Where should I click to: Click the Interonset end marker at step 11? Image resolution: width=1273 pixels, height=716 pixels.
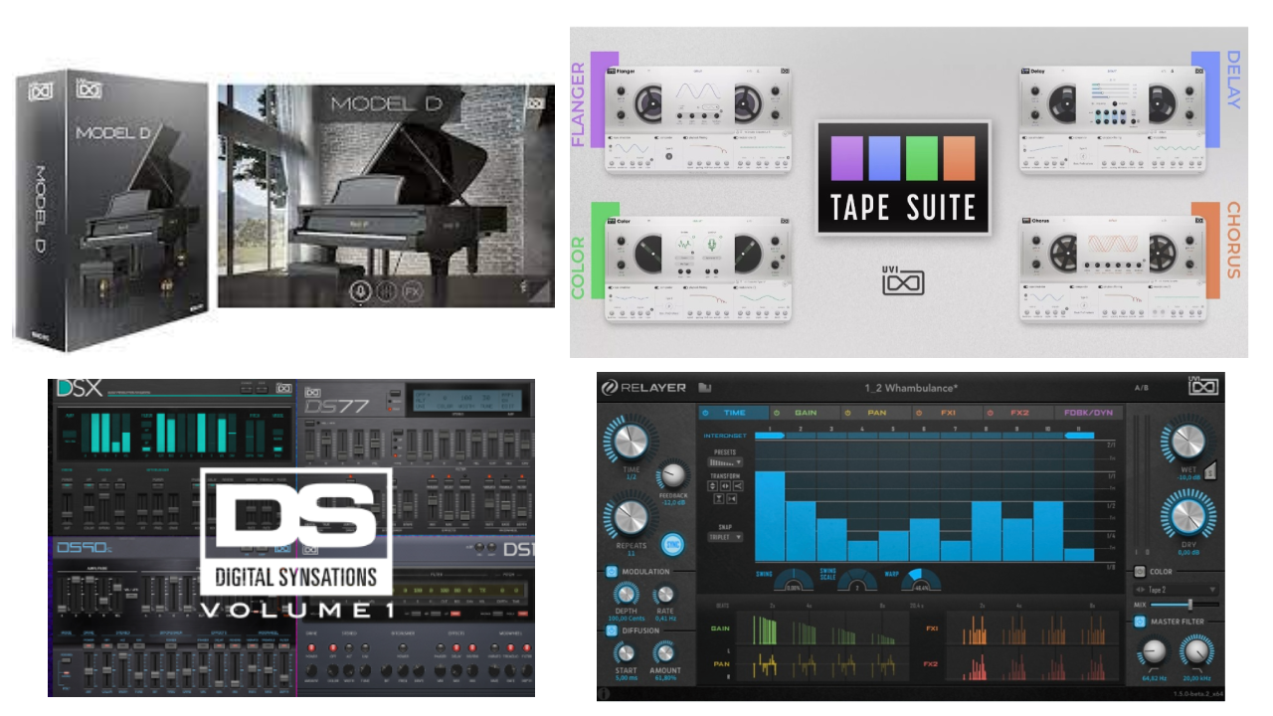click(1079, 436)
